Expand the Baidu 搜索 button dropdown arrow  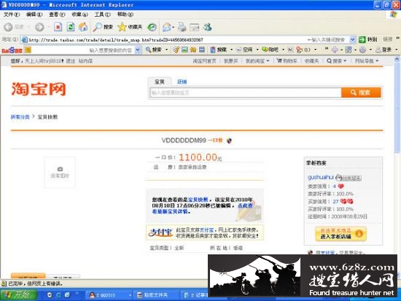tap(167, 50)
